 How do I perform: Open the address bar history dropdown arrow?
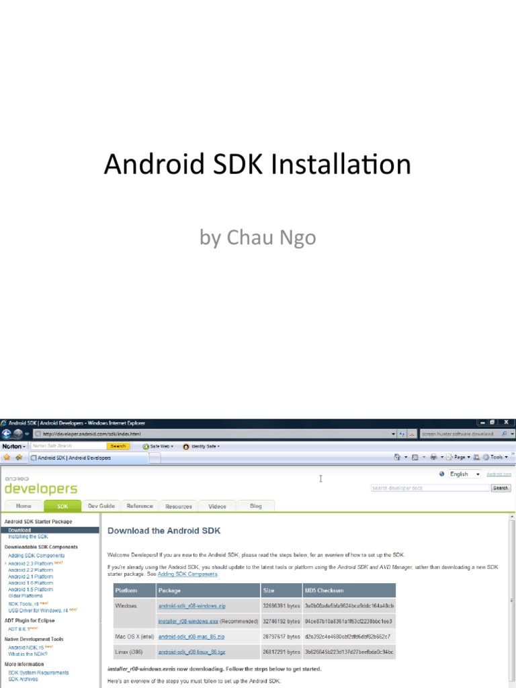(x=393, y=434)
